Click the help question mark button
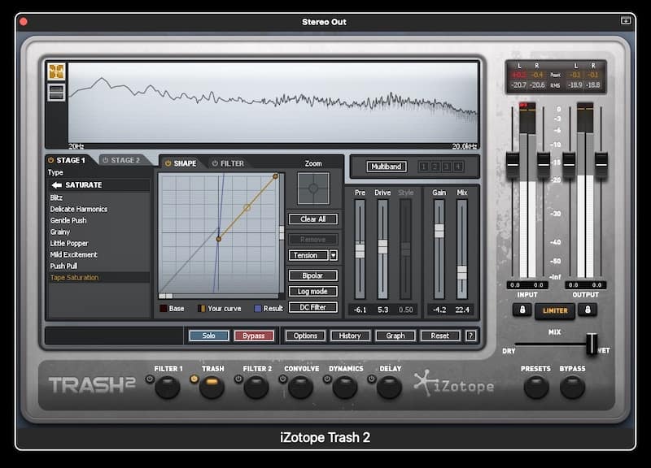This screenshot has width=651, height=468. tap(471, 336)
